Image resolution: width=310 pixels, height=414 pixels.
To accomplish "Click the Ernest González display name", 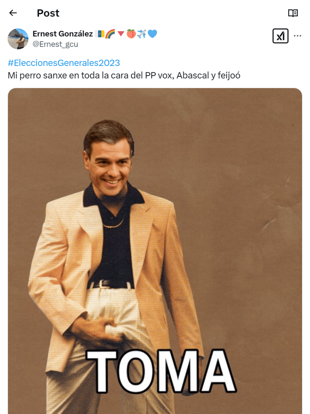I will [63, 34].
